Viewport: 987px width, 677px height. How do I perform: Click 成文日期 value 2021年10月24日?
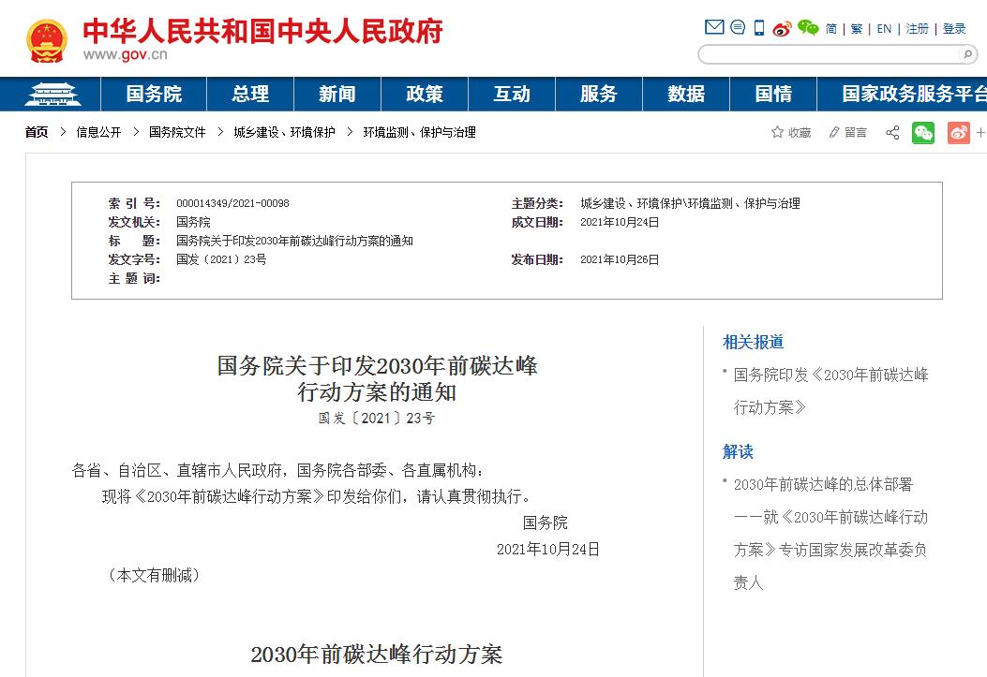[x=620, y=223]
